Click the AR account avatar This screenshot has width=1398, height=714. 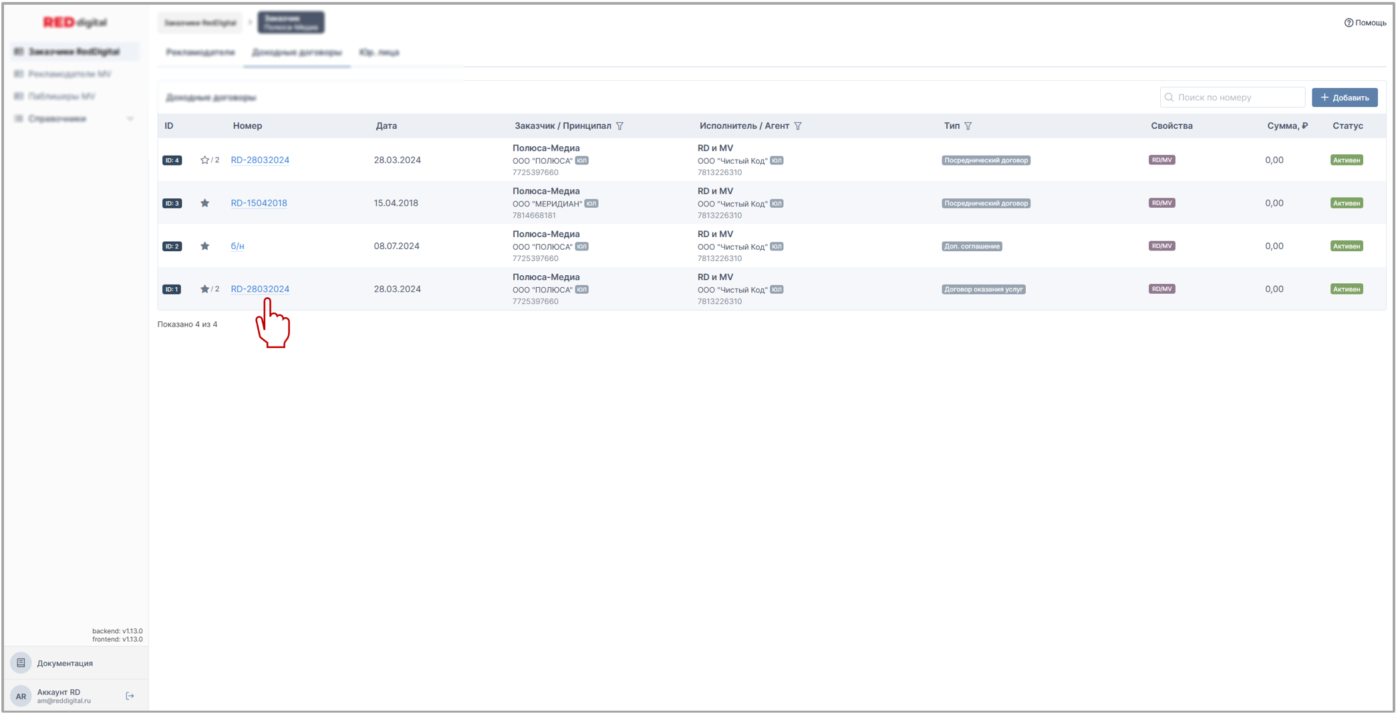21,696
